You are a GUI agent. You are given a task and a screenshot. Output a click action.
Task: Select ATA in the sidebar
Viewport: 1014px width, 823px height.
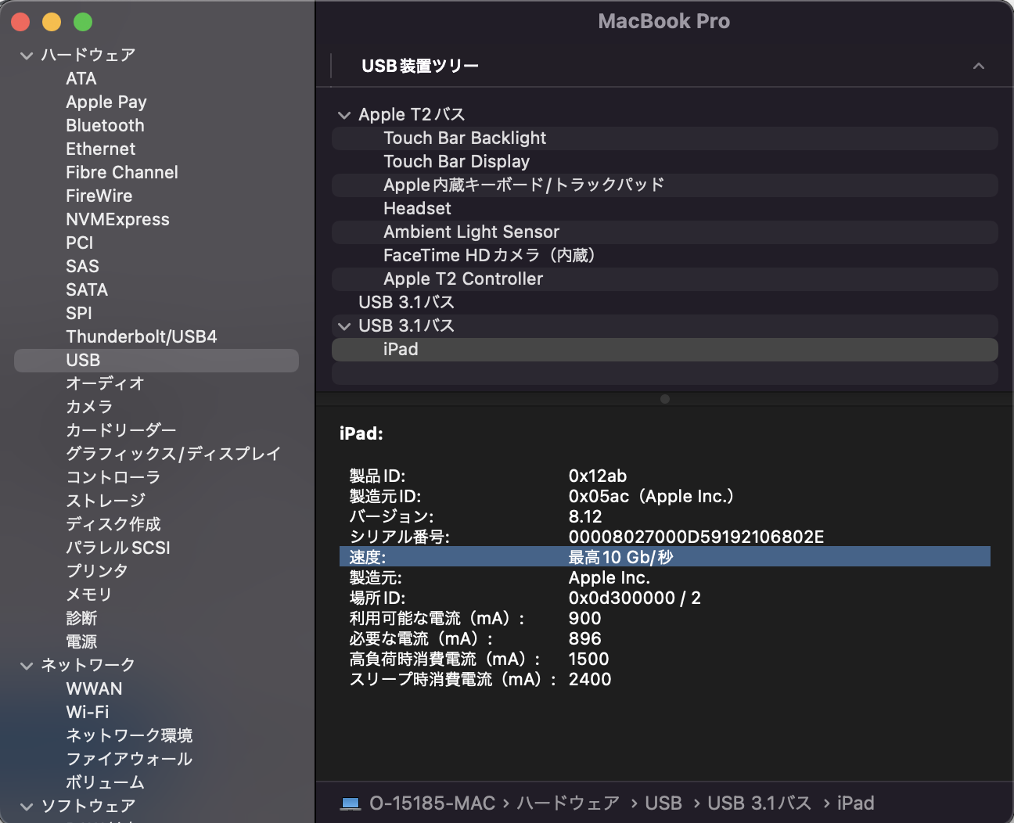(x=81, y=78)
